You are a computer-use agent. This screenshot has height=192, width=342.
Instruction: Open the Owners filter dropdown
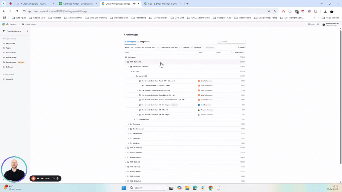pos(187,47)
